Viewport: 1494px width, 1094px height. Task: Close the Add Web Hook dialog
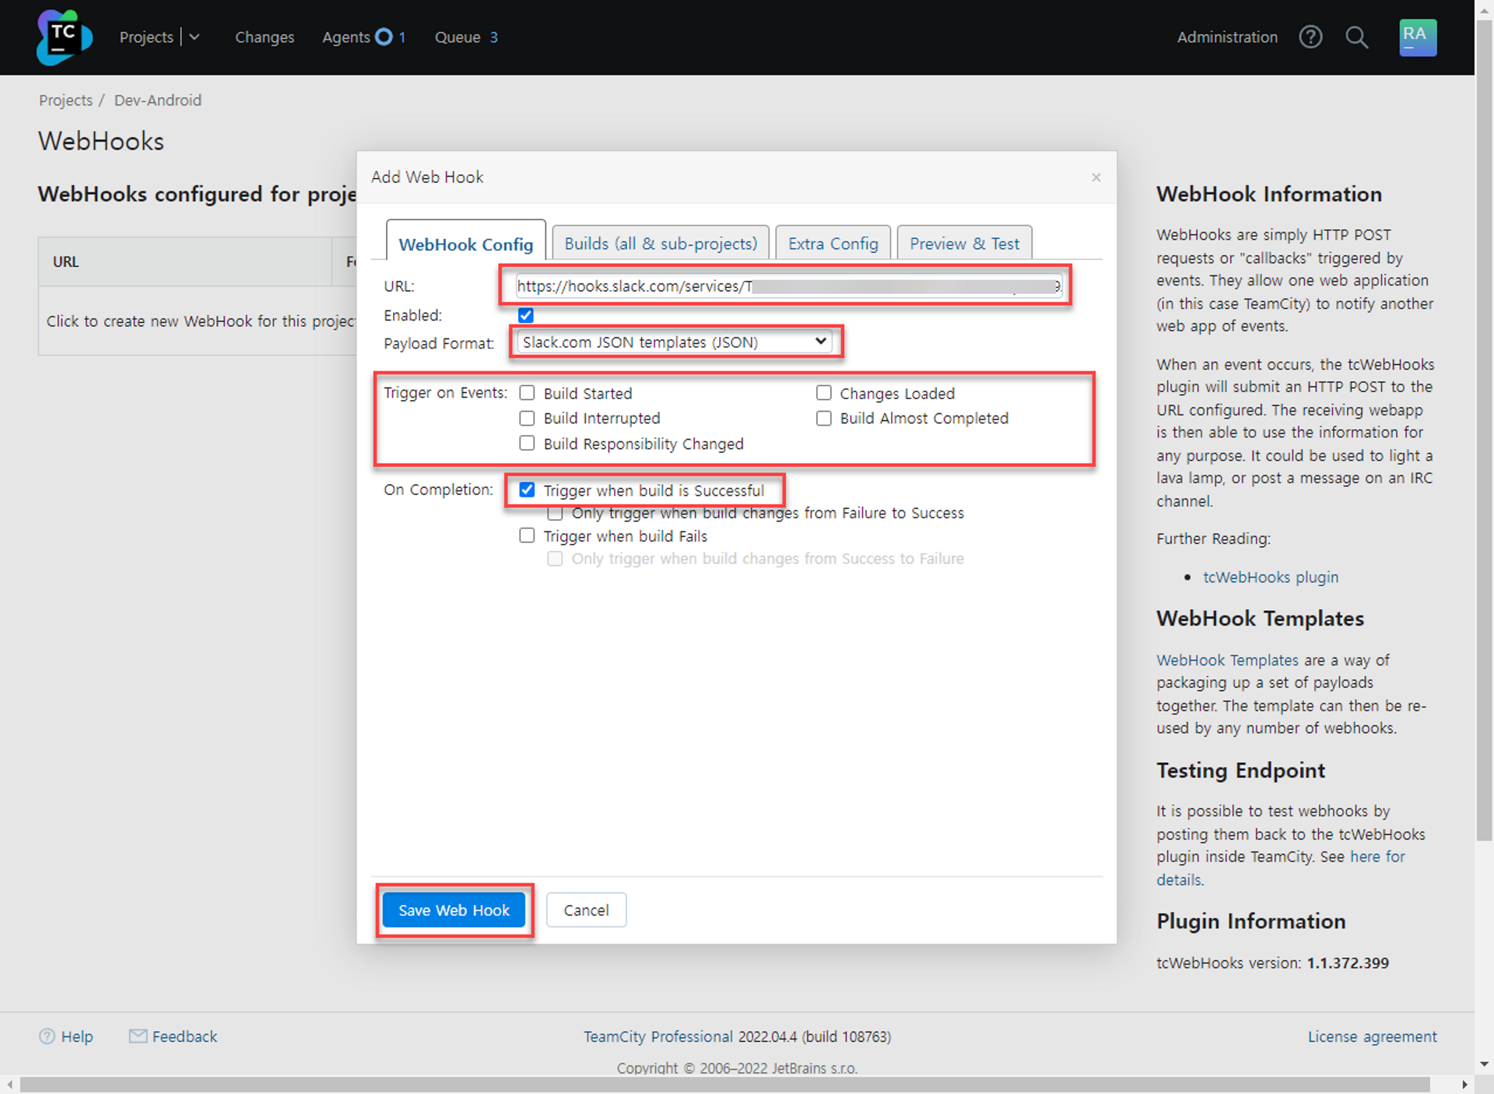1096,177
